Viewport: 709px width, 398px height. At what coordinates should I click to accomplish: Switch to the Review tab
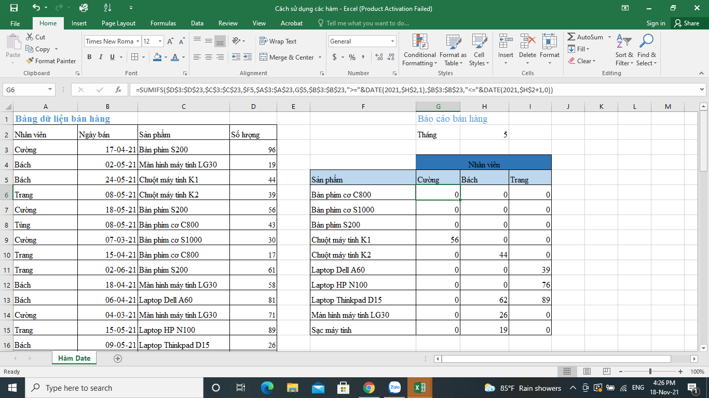point(228,23)
